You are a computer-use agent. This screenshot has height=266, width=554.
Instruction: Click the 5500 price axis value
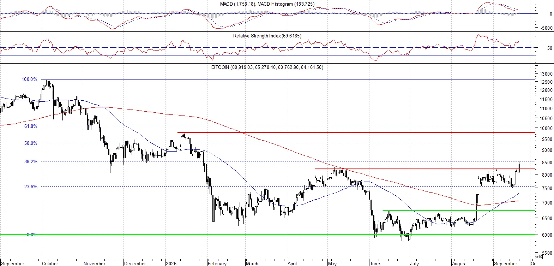(547, 253)
